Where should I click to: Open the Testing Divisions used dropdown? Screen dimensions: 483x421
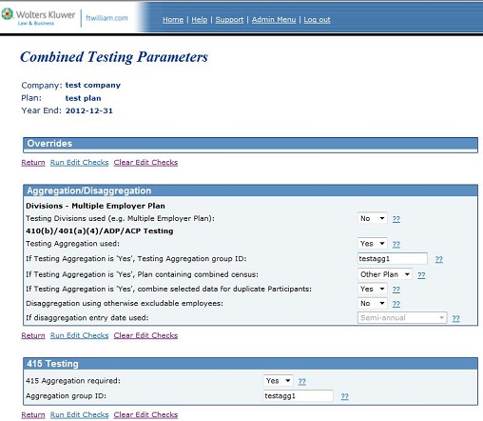pos(373,218)
